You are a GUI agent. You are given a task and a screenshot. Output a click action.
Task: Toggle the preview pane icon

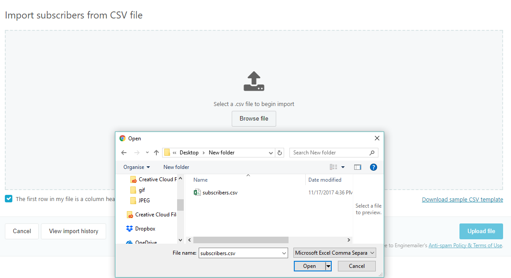click(358, 167)
